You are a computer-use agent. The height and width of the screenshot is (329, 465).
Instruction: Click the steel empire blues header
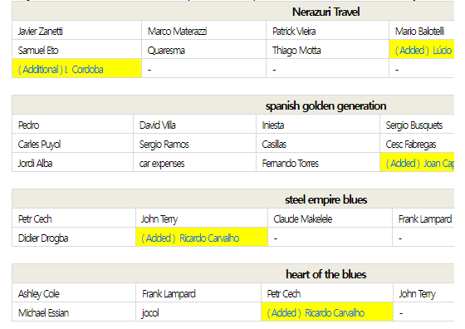pos(325,199)
